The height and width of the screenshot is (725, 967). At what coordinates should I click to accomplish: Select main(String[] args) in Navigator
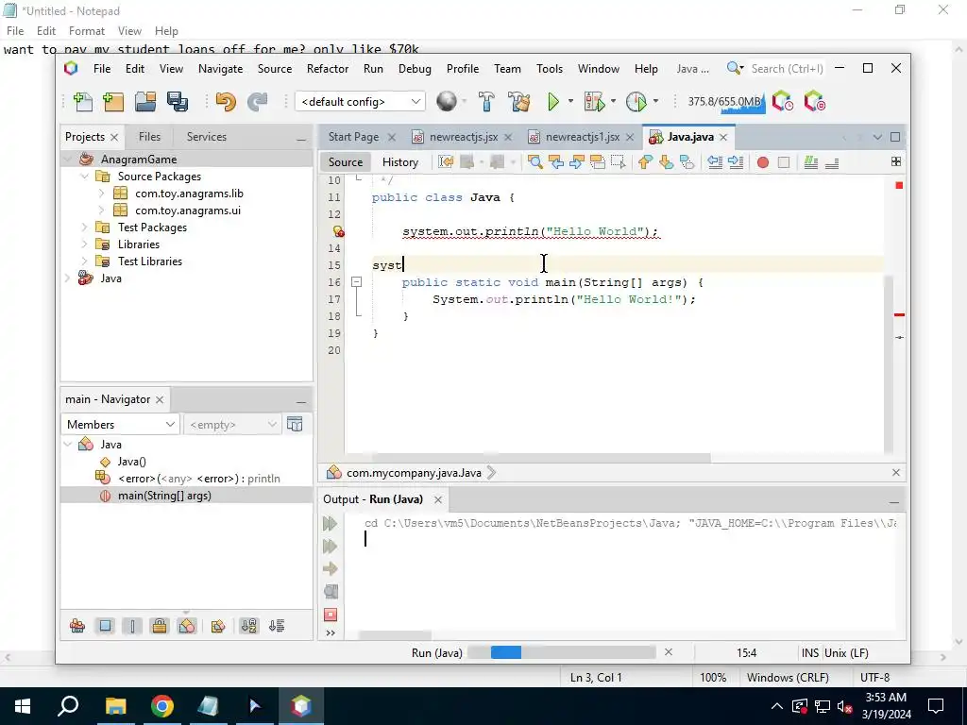click(164, 496)
